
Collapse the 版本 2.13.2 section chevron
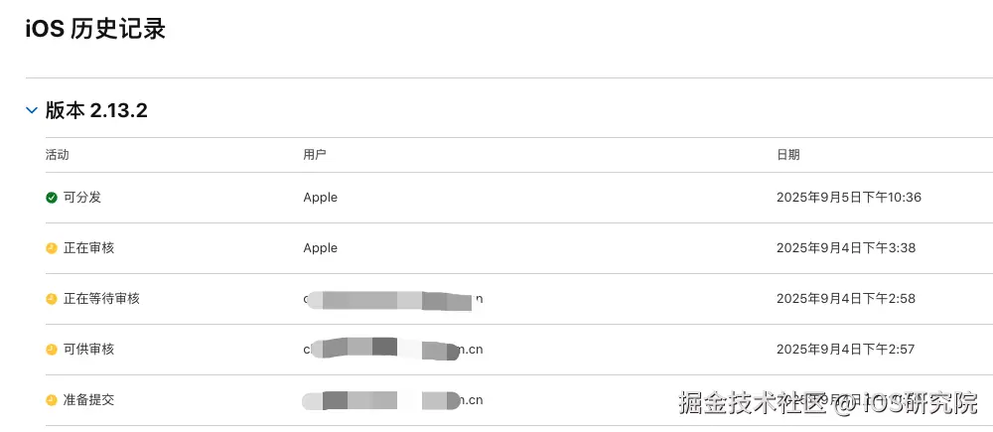(x=31, y=110)
